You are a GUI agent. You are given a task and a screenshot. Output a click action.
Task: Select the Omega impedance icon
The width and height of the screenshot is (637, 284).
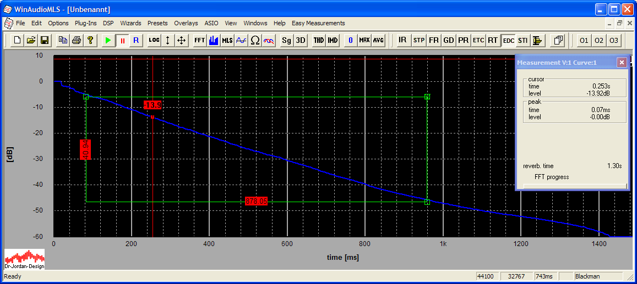point(255,40)
